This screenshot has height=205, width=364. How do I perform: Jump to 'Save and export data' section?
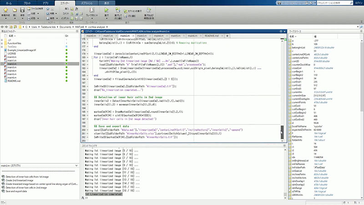coord(16,191)
